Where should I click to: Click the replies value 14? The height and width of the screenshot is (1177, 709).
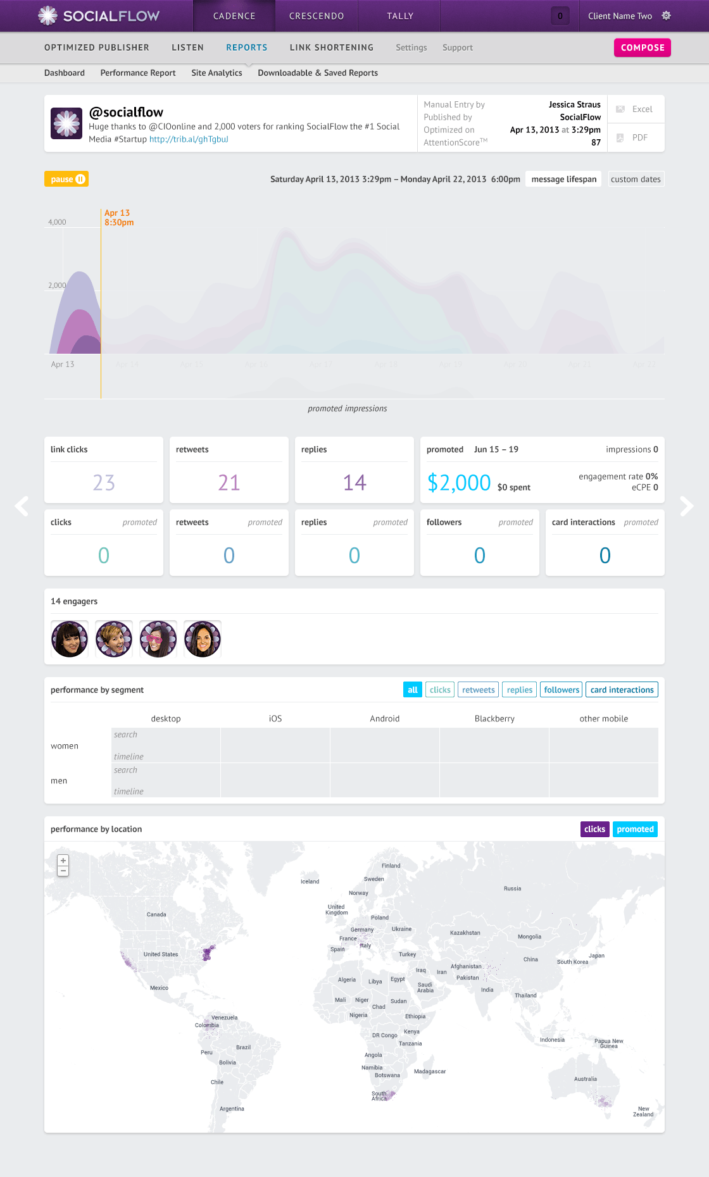click(x=354, y=483)
